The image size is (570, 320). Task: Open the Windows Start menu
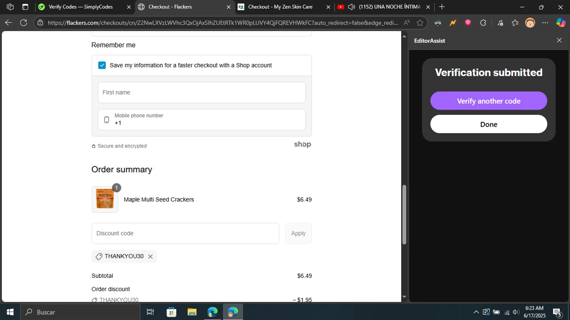click(x=10, y=312)
